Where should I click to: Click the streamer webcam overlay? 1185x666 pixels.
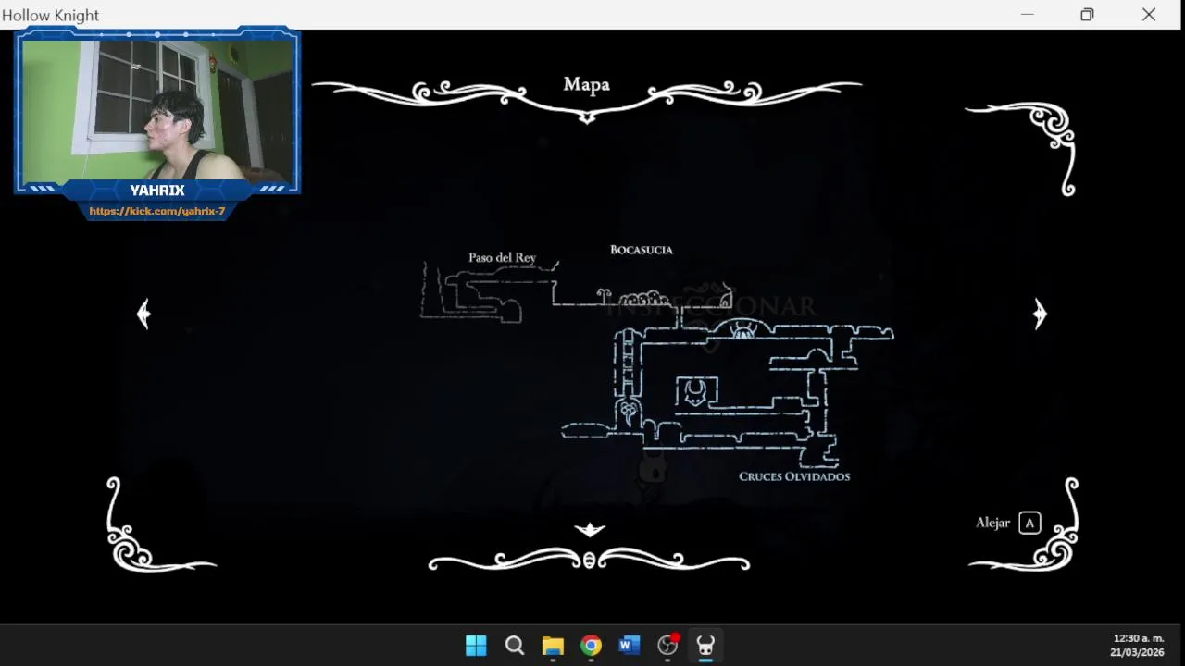point(157,111)
